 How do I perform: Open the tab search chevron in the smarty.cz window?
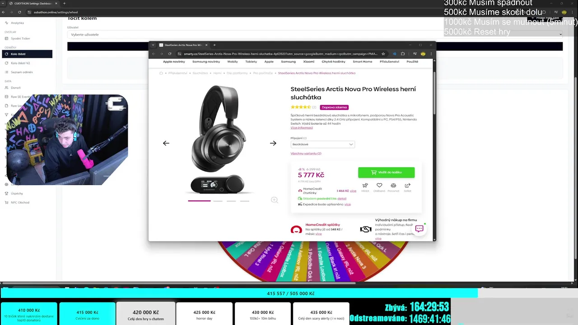(x=153, y=45)
